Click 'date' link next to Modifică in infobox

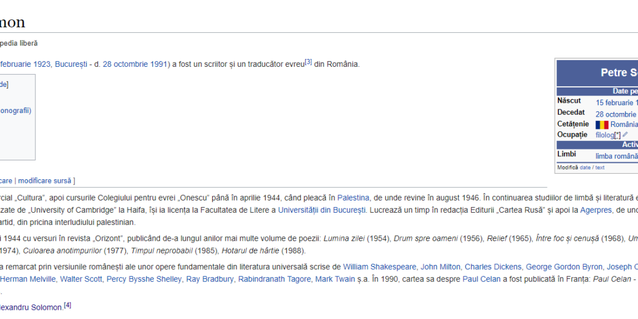[585, 168]
